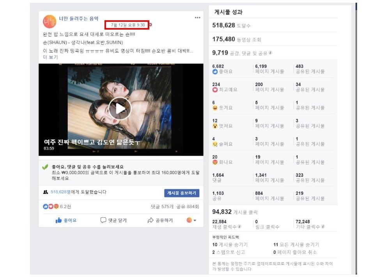This screenshot has height=277, width=368.
Task: Open the 너만 들려주는 음악 page name link
Action: click(79, 19)
